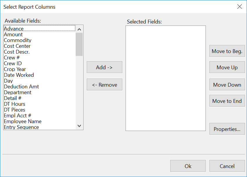Screen dimensions: 247x177
Task: Confirm selection with Ok button
Action: (188, 166)
